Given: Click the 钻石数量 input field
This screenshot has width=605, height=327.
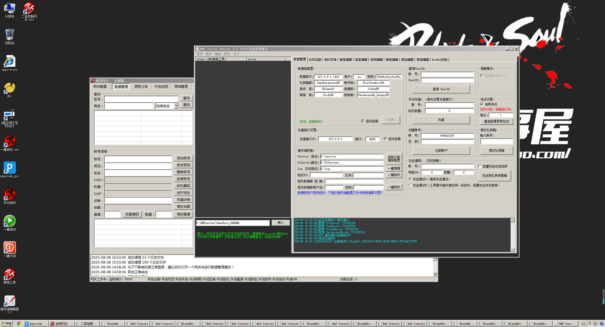Looking at the screenshot, I should point(449,111).
